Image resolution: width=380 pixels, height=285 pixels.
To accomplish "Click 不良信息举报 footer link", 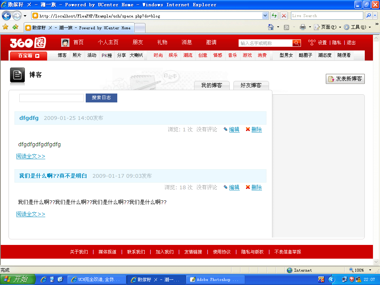I will click(288, 252).
